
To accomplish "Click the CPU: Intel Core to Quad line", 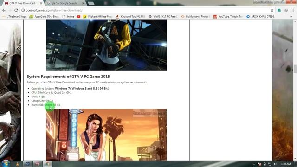I will (x=52, y=93).
